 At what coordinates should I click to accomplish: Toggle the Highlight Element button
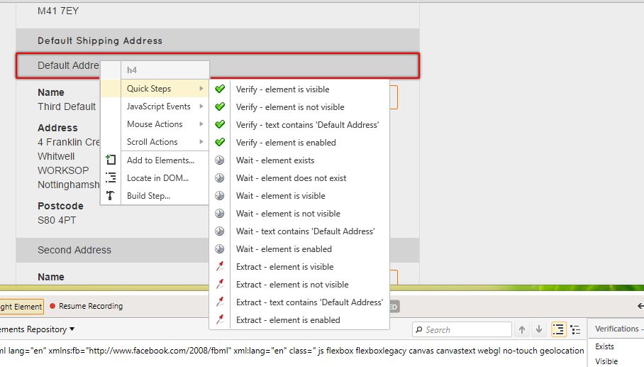click(21, 306)
